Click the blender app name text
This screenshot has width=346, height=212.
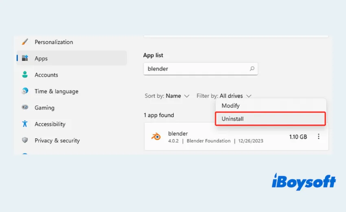[x=178, y=133]
